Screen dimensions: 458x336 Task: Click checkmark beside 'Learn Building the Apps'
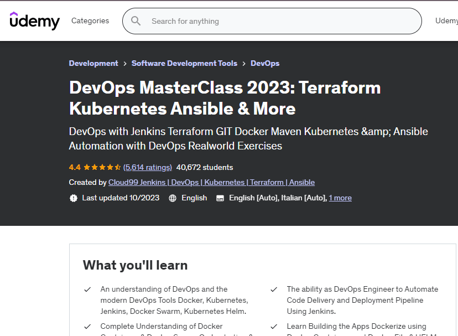(274, 327)
